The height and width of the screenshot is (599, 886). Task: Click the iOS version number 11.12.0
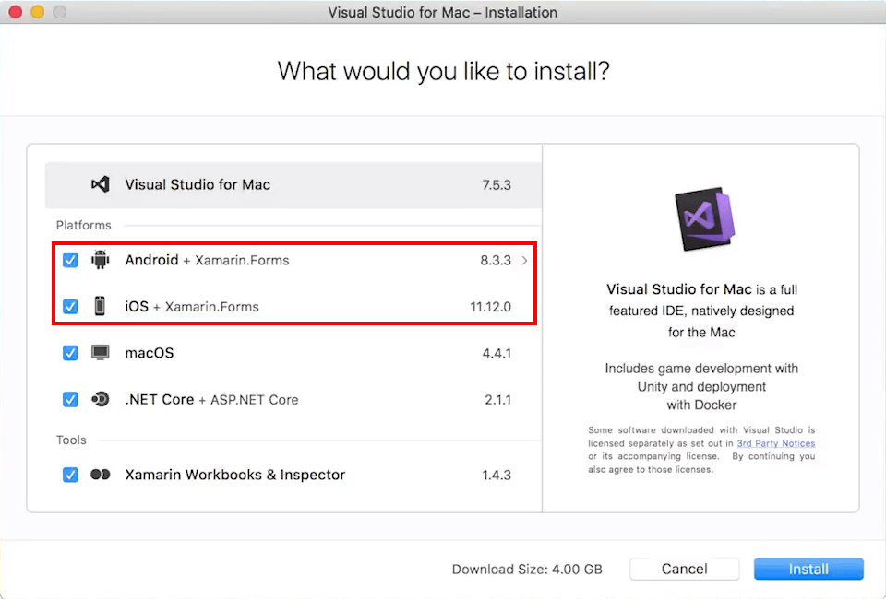click(490, 306)
